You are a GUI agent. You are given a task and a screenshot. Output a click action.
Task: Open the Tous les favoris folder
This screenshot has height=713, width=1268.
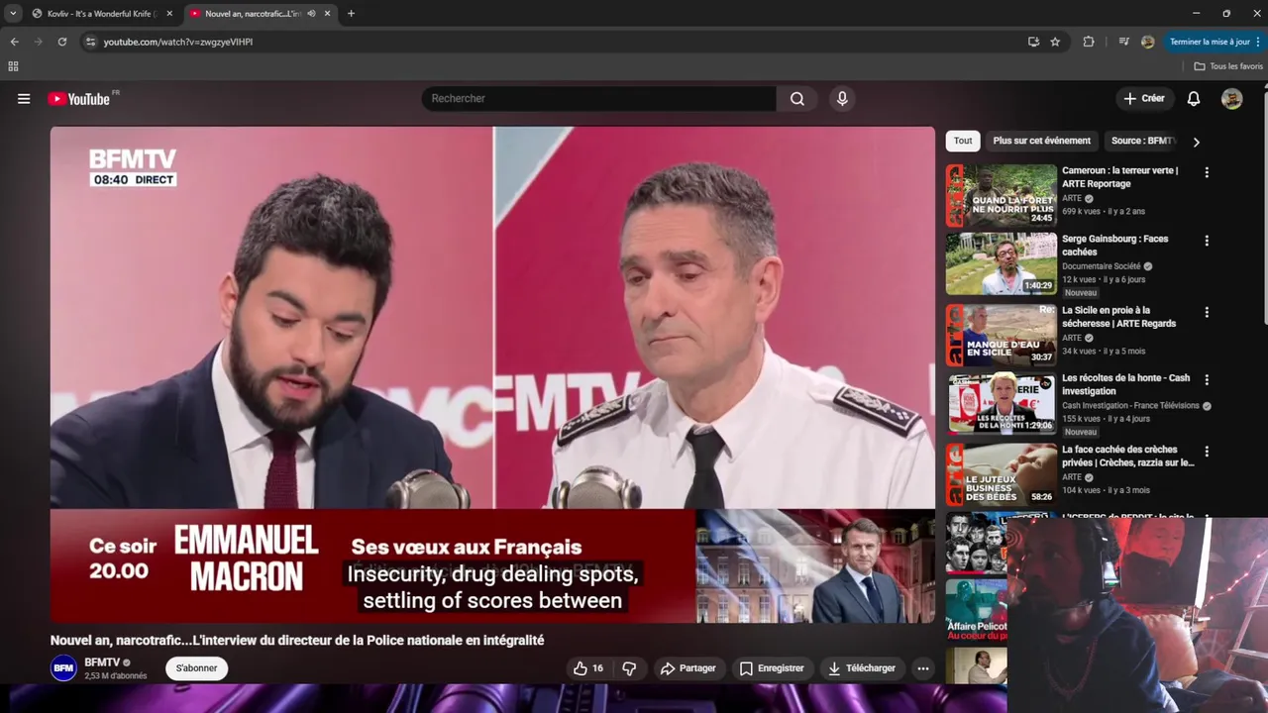coord(1228,66)
